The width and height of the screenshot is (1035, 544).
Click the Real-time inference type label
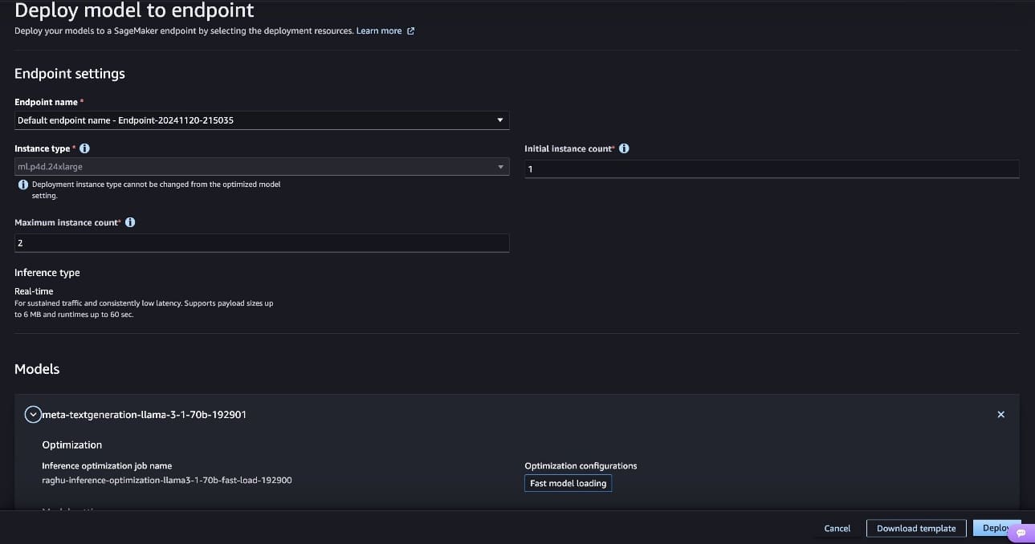pos(35,291)
